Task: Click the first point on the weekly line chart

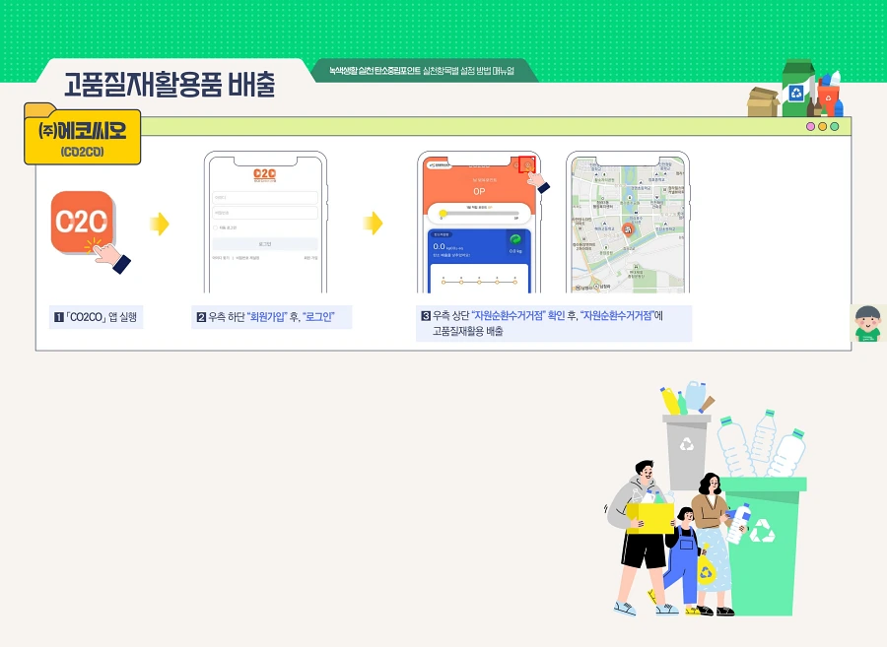Action: 443,281
